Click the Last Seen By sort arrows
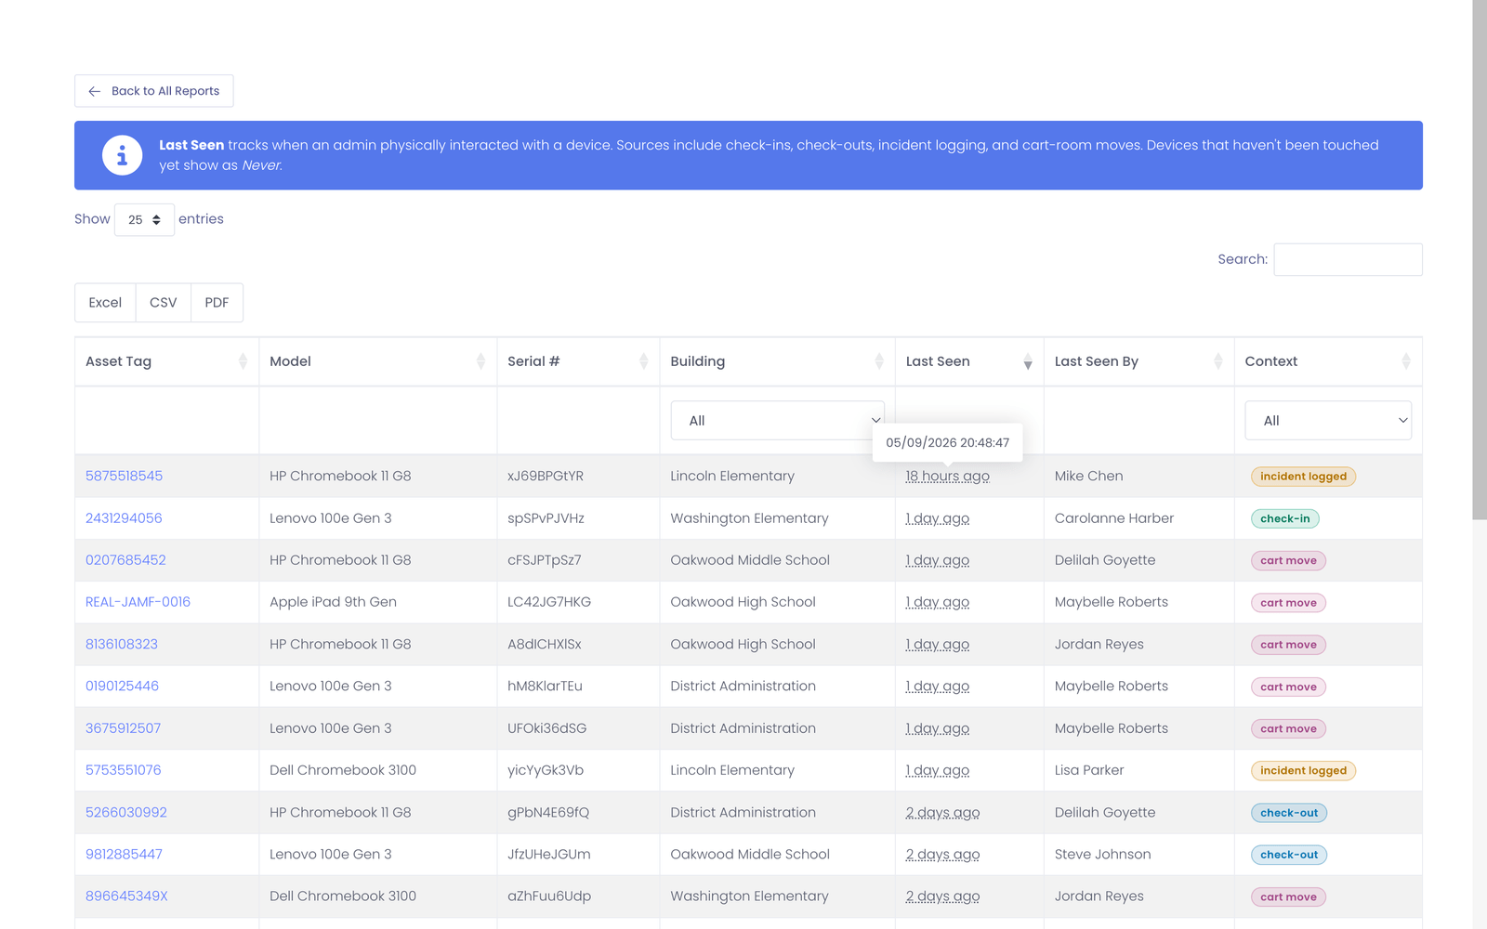The width and height of the screenshot is (1487, 929). [1218, 361]
